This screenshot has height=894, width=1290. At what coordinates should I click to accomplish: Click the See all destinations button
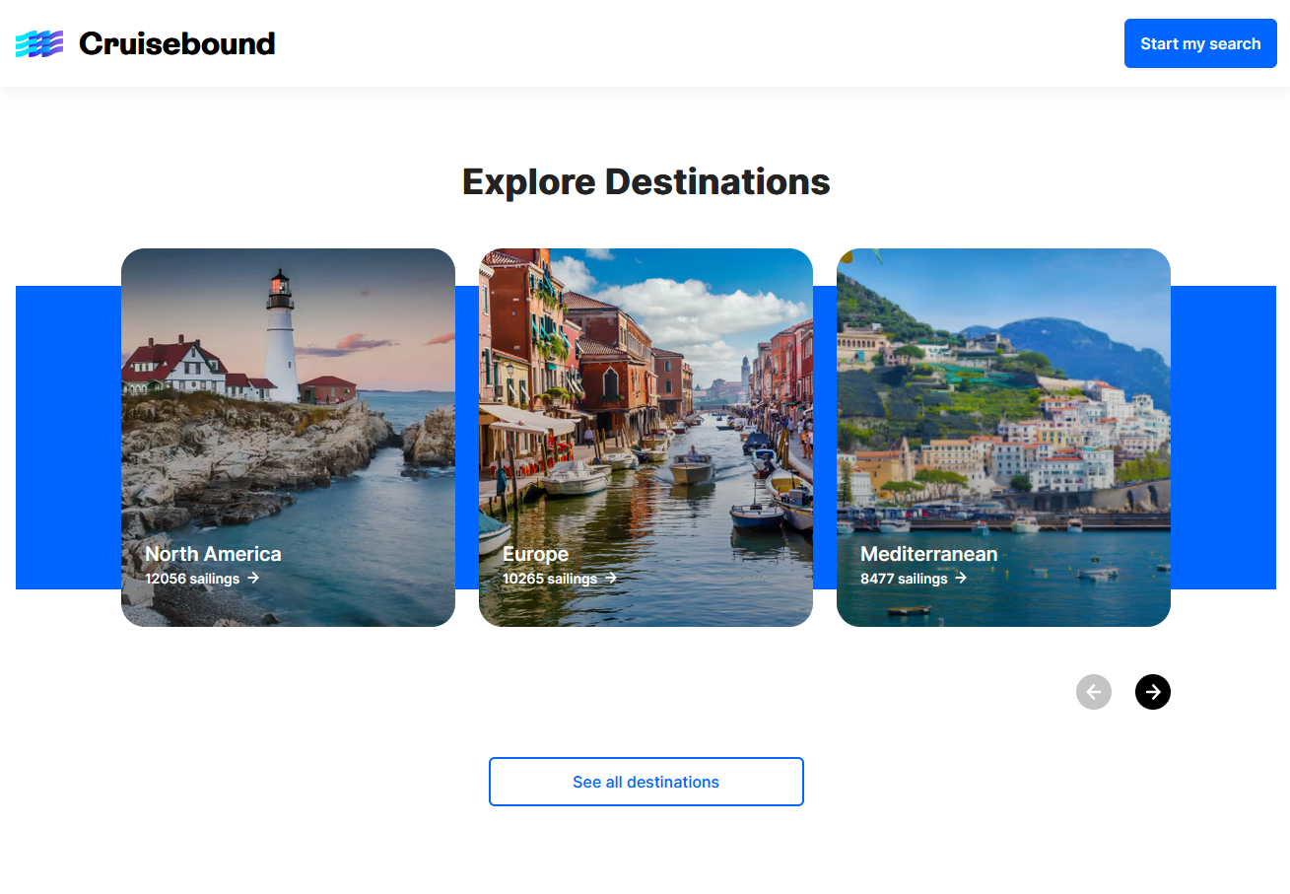646,782
